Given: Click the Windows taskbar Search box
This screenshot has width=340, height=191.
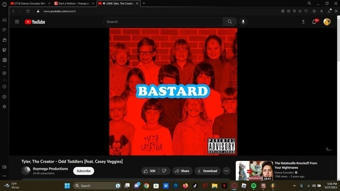Looking at the screenshot, I should [97, 185].
